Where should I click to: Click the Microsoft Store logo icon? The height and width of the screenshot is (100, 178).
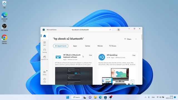[x=44, y=30]
